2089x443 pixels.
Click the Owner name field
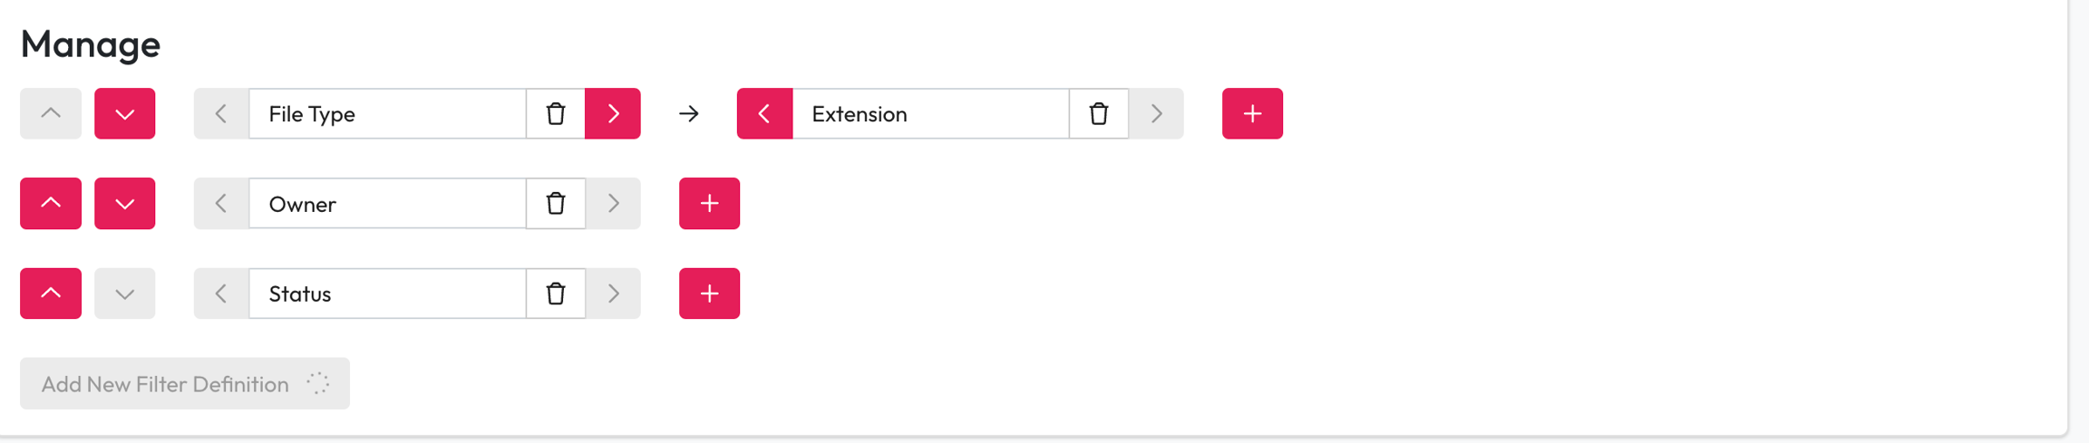[x=387, y=204]
